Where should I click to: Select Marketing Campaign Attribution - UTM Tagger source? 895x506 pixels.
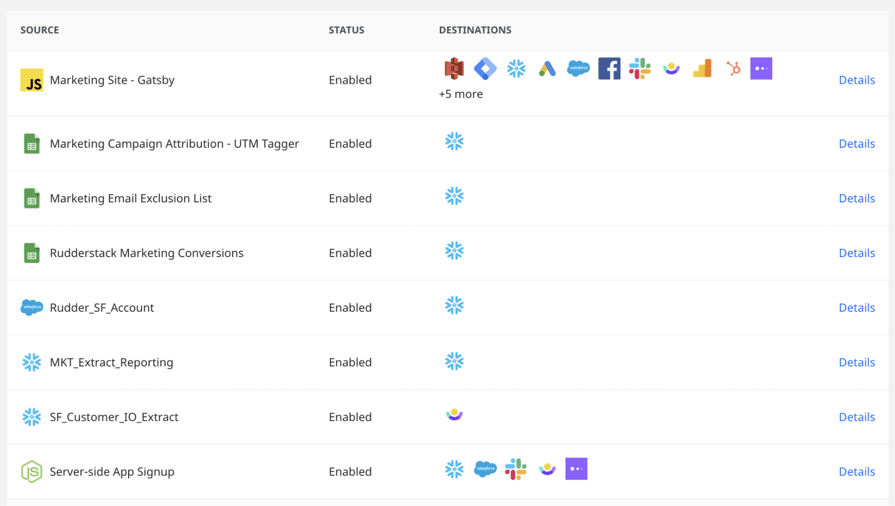[174, 144]
